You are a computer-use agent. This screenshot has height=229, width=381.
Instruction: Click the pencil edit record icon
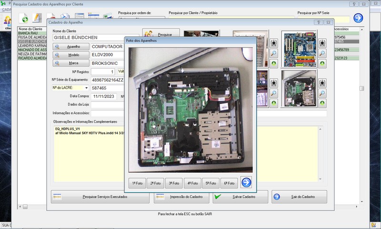(37, 18)
